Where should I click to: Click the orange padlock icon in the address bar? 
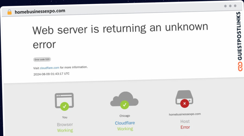tap(9, 12)
